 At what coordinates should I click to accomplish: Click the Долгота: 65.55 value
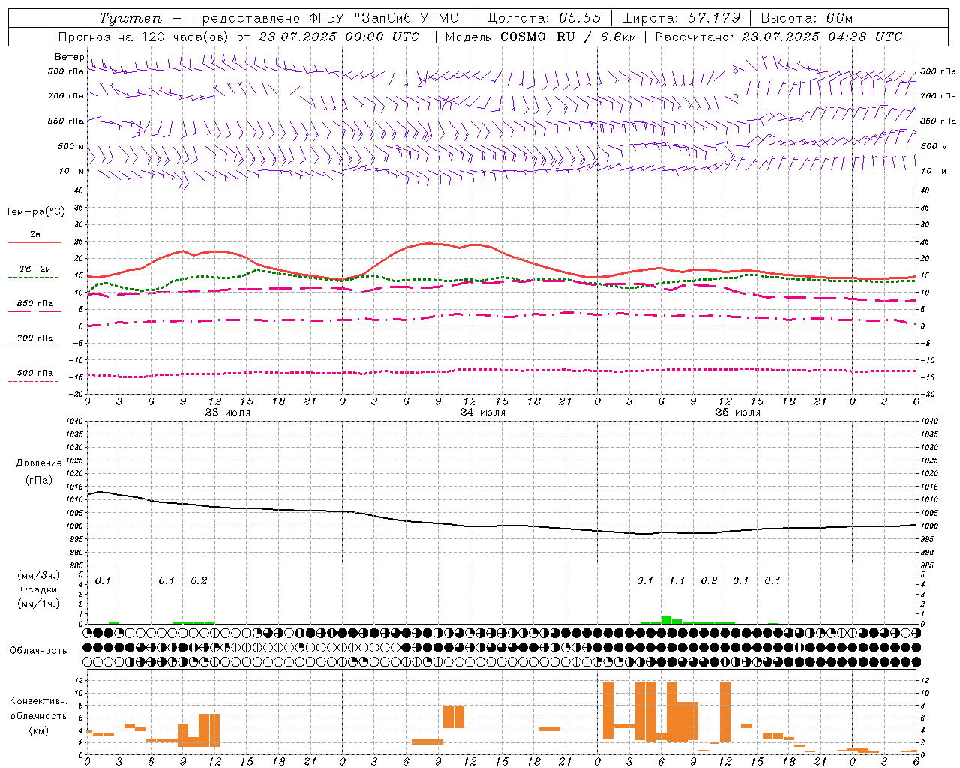coord(544,18)
